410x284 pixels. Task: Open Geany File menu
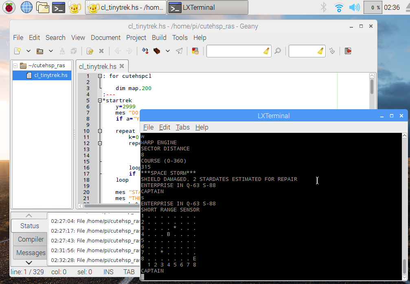(18, 38)
